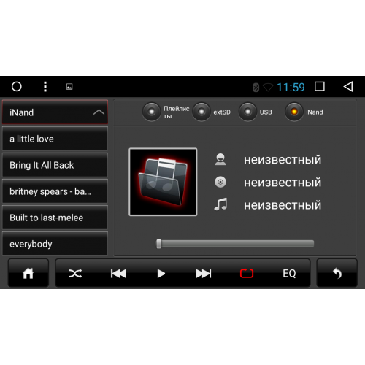This screenshot has width=365, height=365.
Task: Skip to the previous track
Action: [x=118, y=274]
